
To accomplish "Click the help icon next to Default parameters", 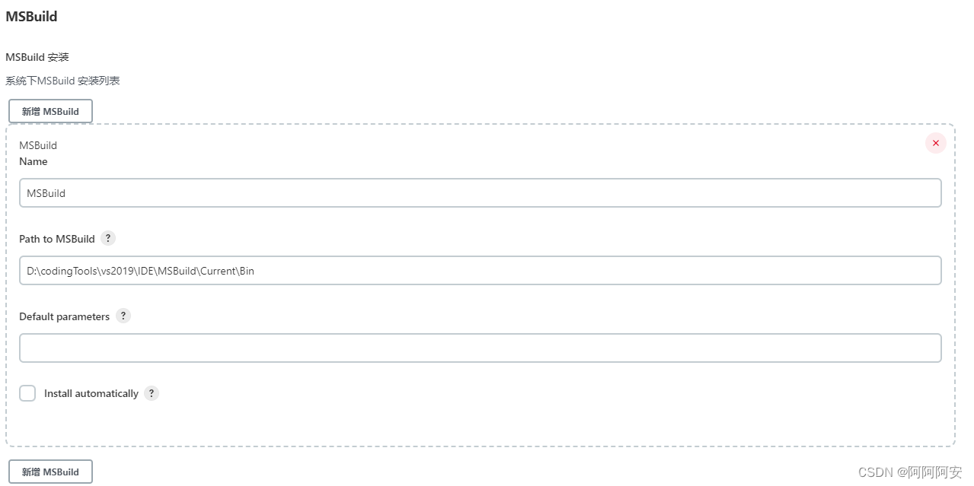I will coord(123,316).
